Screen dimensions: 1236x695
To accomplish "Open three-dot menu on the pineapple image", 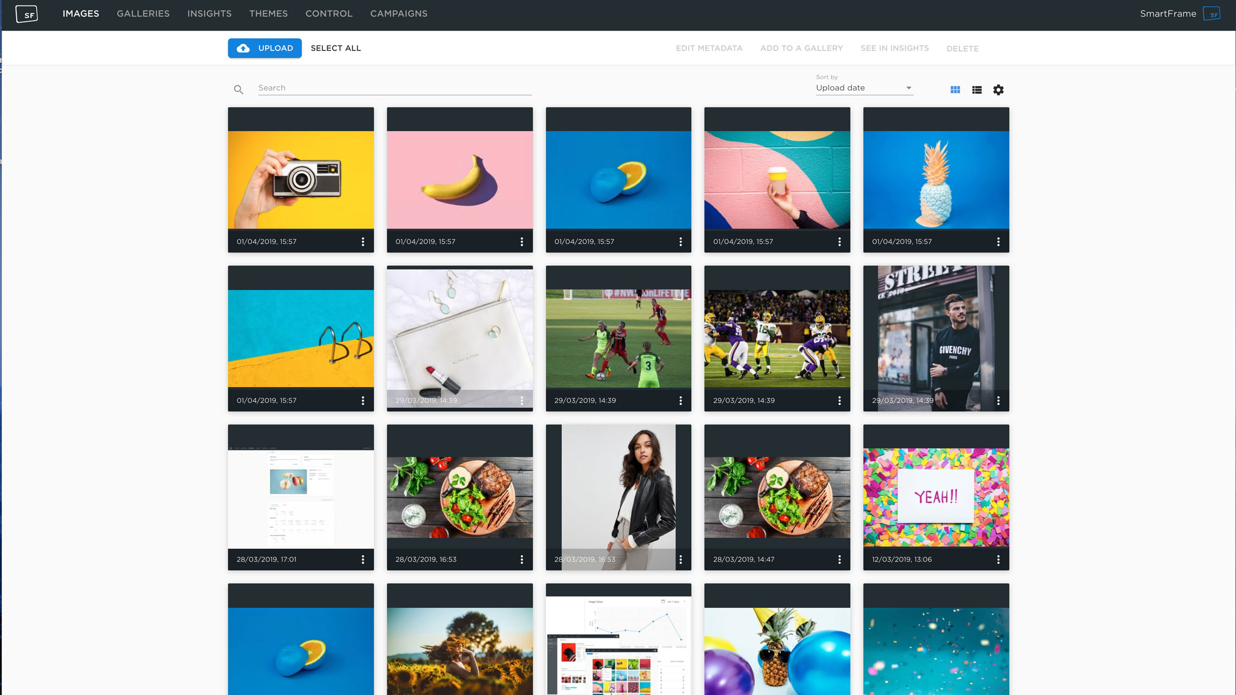I will point(998,242).
